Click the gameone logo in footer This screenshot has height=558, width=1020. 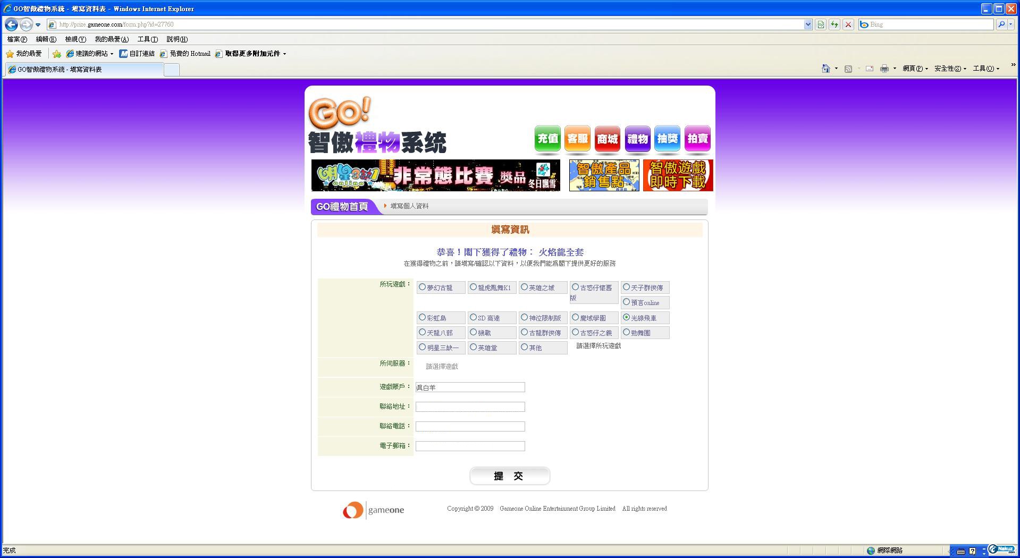point(373,510)
